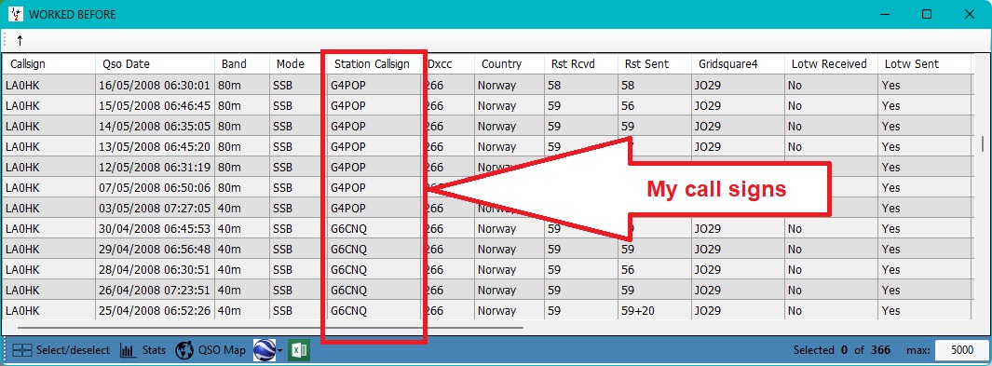Sort by Gridsquare4 column header

click(x=737, y=64)
